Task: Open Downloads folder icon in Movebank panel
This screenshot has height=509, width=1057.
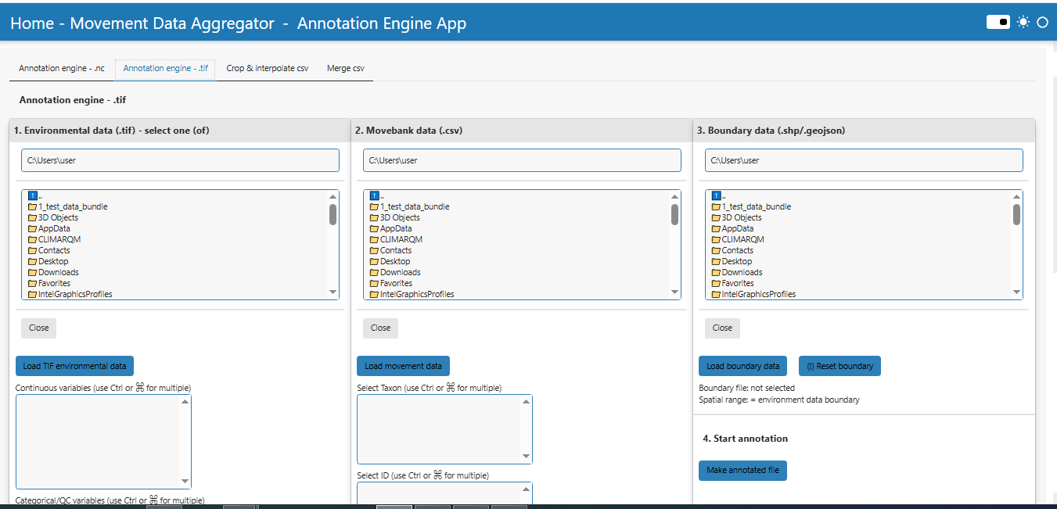Action: coord(375,272)
